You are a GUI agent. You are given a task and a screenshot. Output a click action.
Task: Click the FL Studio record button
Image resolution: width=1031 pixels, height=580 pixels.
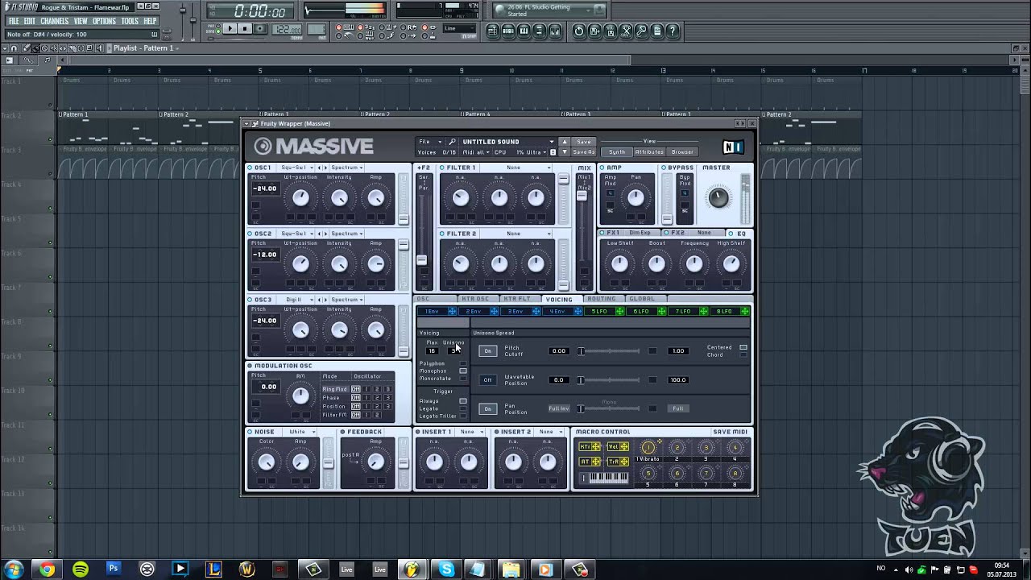pos(260,29)
